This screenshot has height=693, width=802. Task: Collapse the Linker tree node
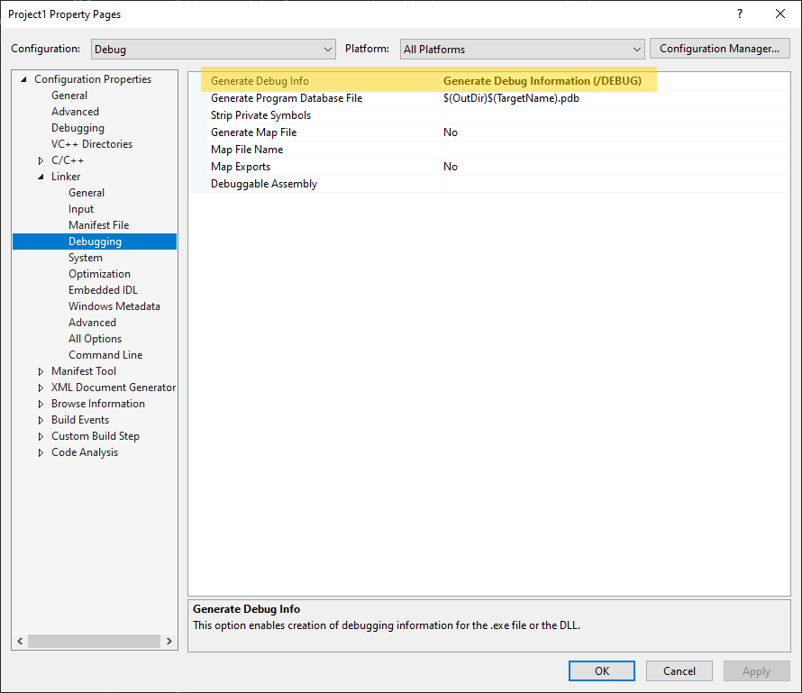(41, 177)
